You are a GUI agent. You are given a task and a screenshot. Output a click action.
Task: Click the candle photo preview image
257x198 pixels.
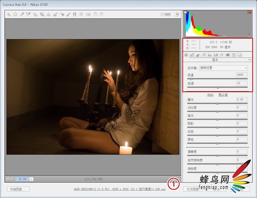point(93,97)
